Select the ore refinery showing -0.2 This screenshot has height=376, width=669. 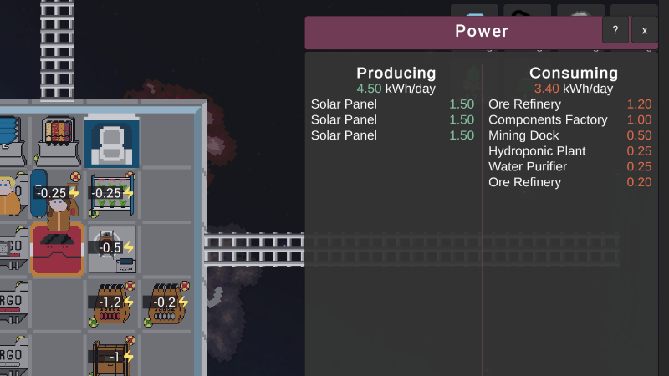click(166, 303)
